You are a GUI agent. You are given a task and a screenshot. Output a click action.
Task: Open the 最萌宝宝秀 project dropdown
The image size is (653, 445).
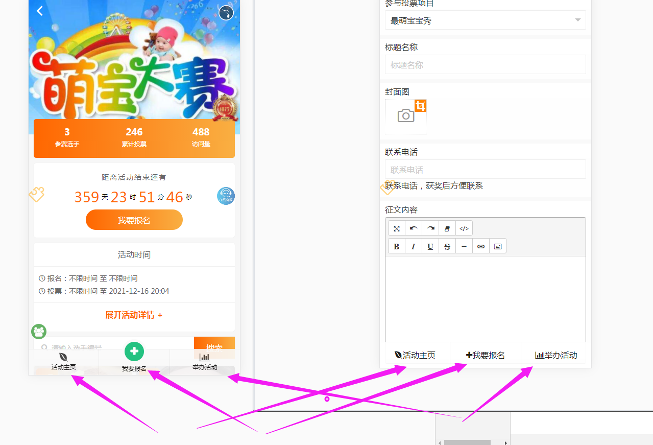pos(485,20)
